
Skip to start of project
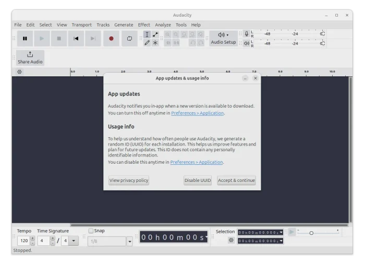pos(76,38)
